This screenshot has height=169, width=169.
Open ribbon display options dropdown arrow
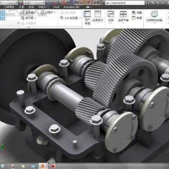point(91,7)
